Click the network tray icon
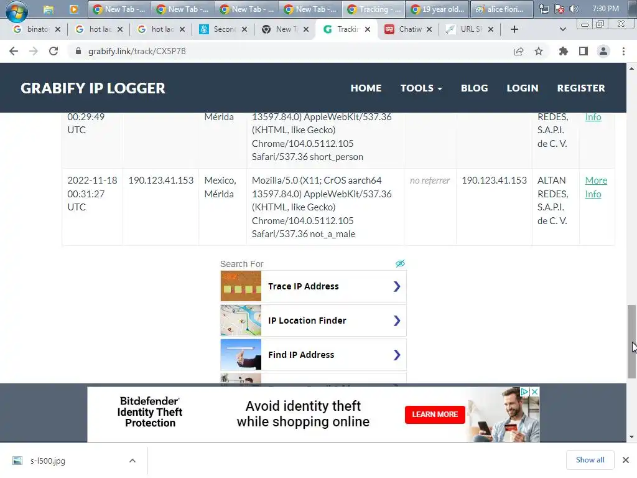637x478 pixels. pyautogui.click(x=544, y=9)
